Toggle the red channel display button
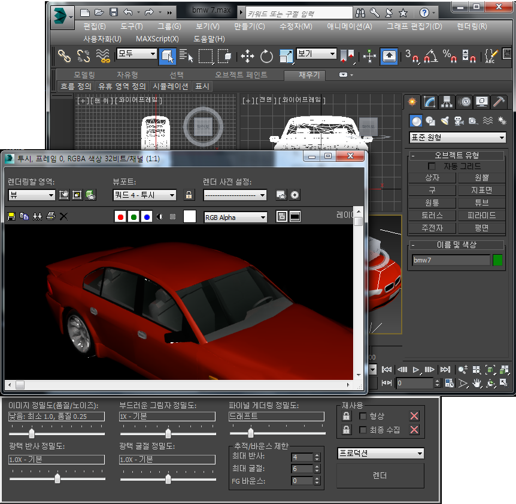The height and width of the screenshot is (504, 516). pyautogui.click(x=120, y=216)
